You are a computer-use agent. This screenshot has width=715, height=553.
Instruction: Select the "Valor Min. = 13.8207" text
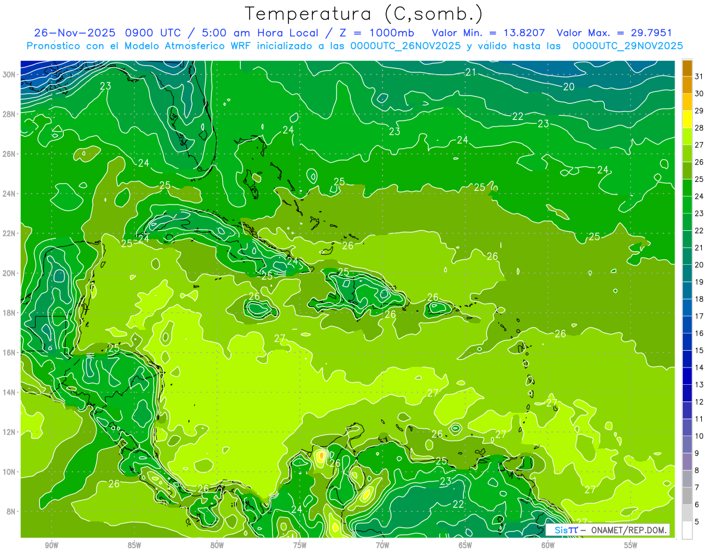click(x=488, y=33)
